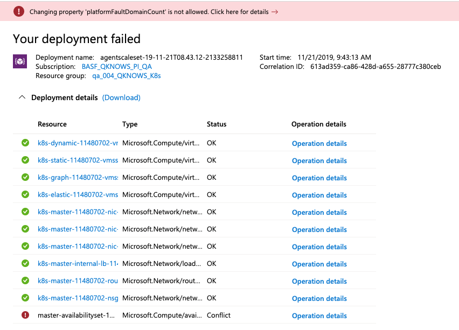Open the k8s-elastic-11480702 resource link
Image resolution: width=459 pixels, height=330 pixels.
pos(78,195)
